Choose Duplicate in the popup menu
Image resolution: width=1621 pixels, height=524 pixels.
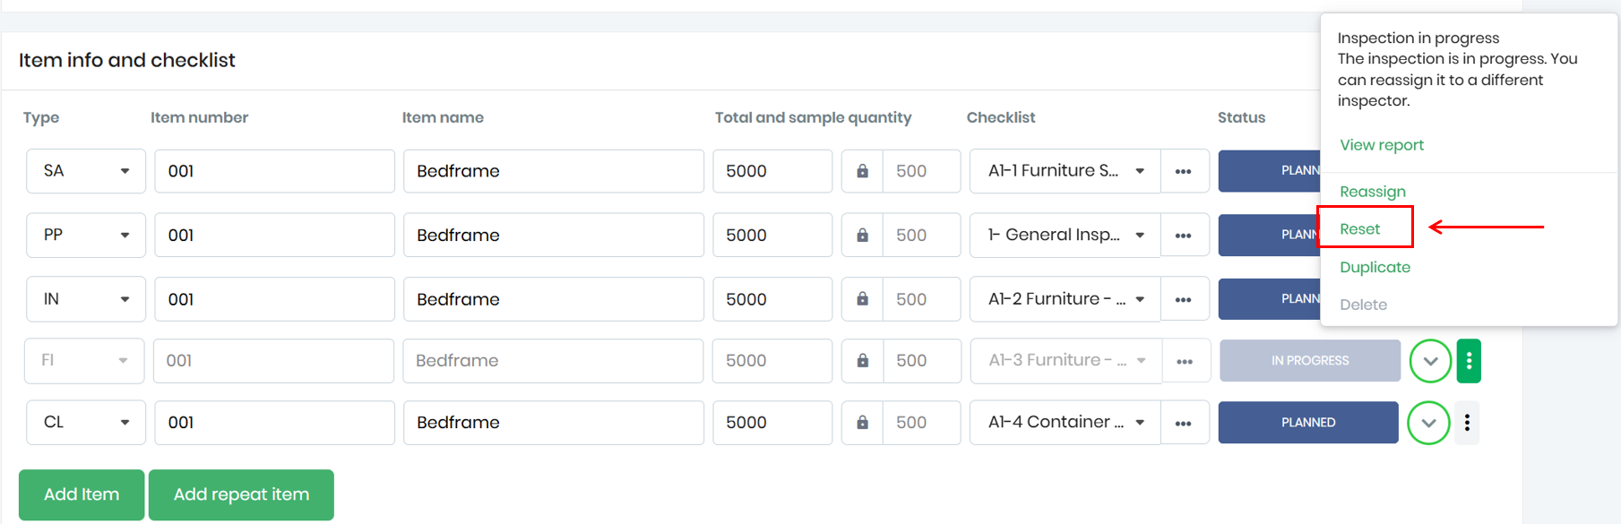click(1375, 267)
